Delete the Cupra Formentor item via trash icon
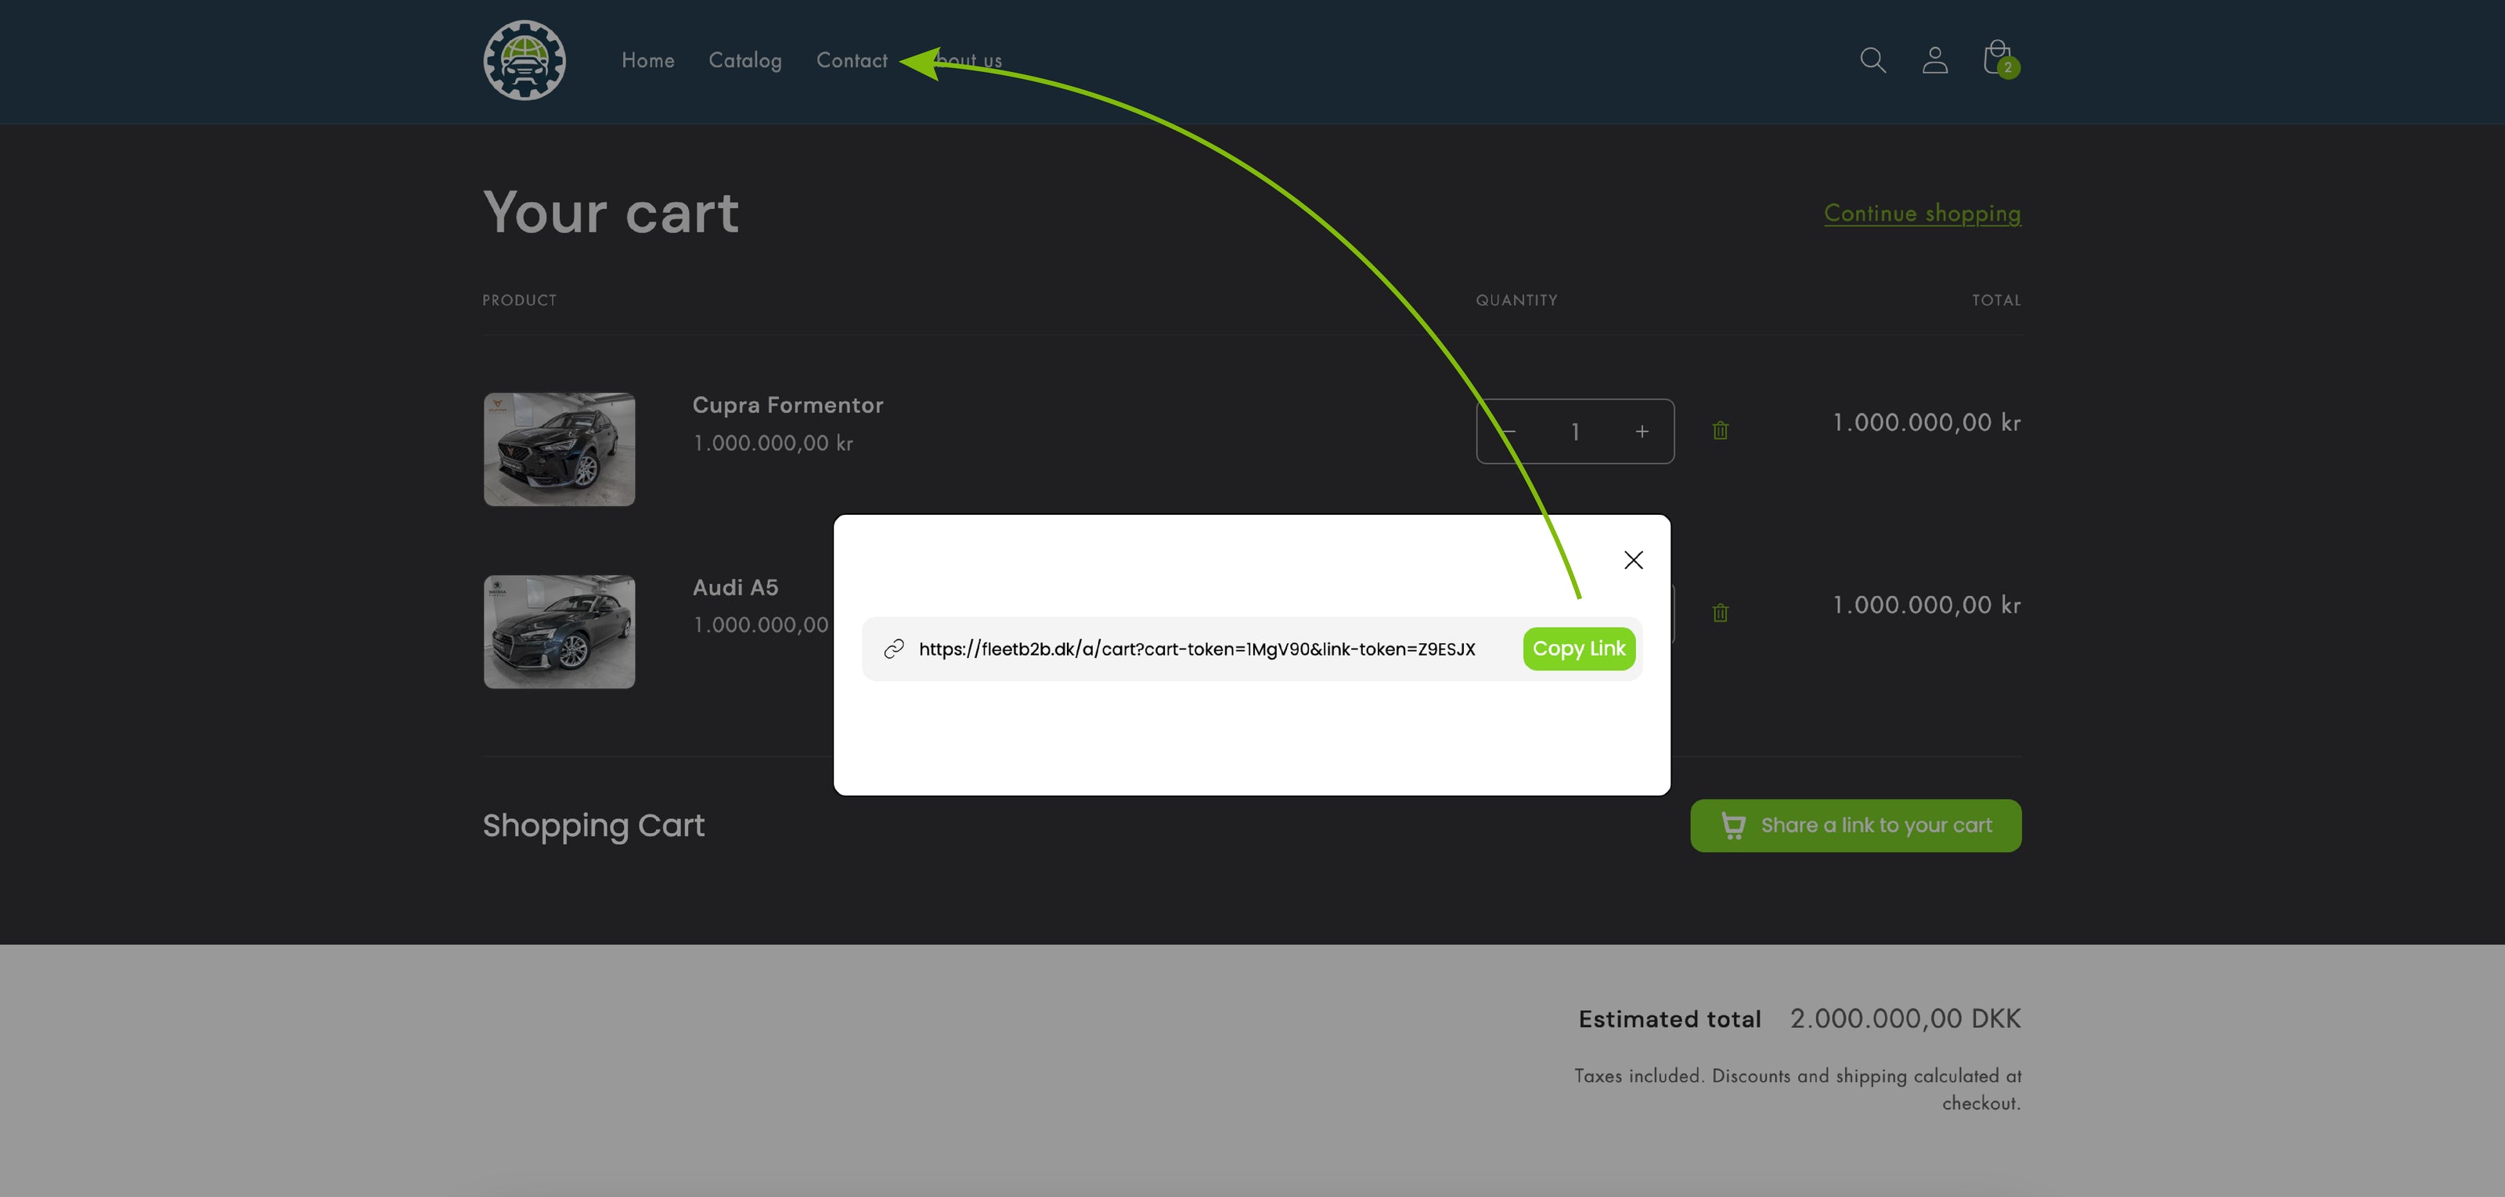Viewport: 2505px width, 1197px height. pos(1719,430)
